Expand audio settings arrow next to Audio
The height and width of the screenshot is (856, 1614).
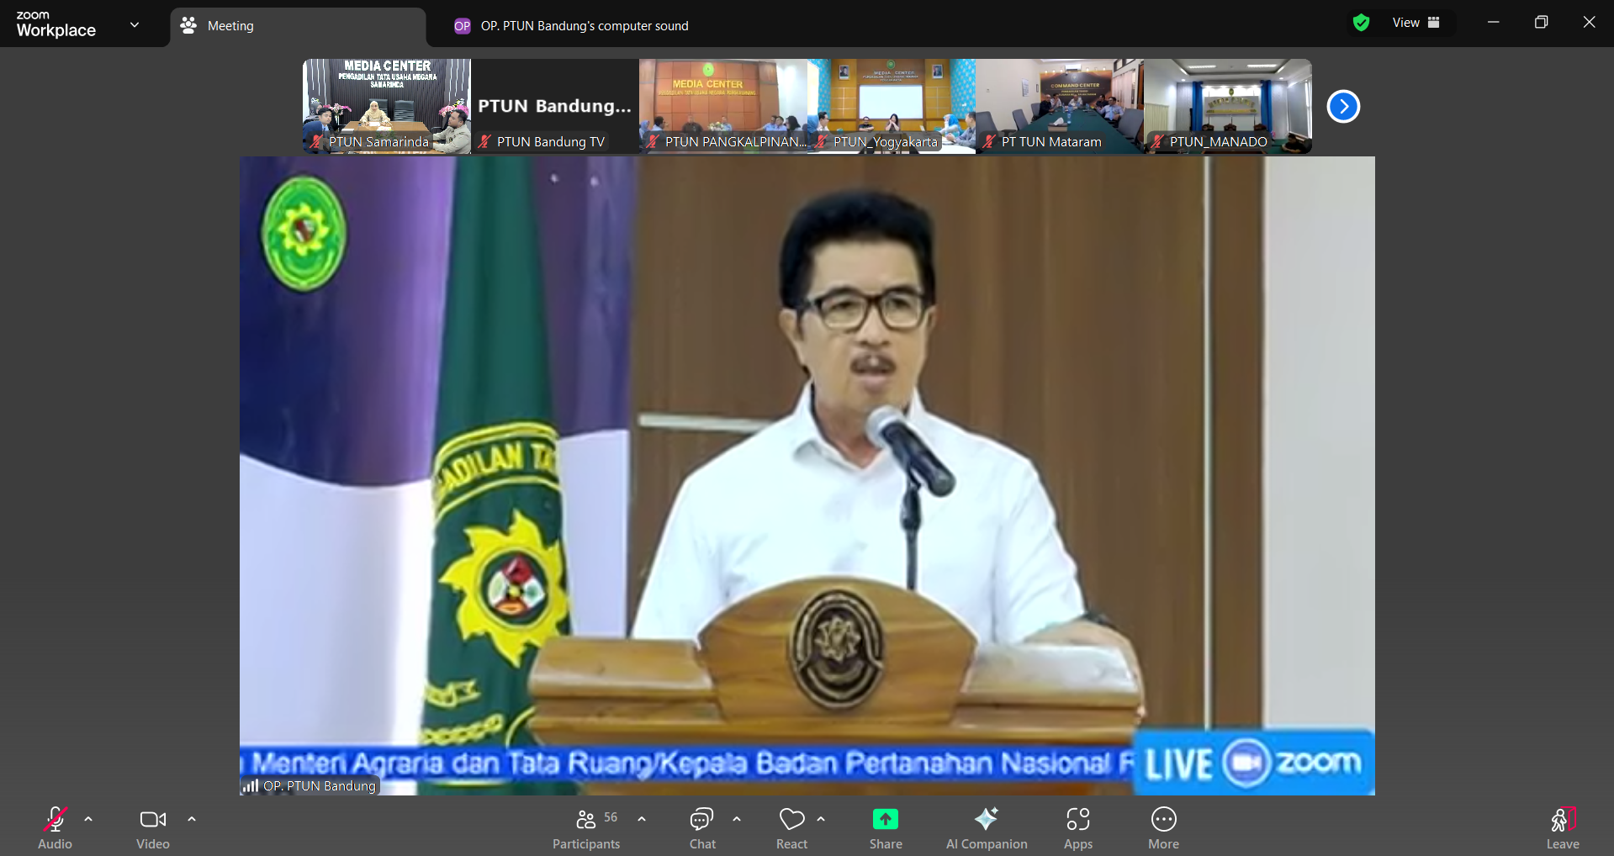click(88, 819)
